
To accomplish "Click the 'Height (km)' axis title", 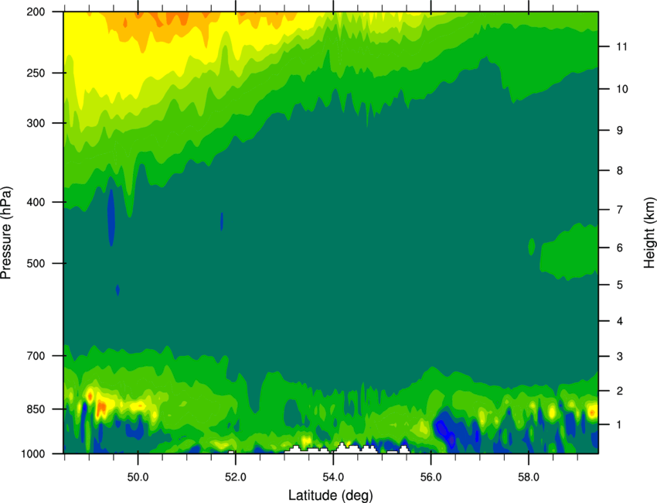I will click(649, 232).
